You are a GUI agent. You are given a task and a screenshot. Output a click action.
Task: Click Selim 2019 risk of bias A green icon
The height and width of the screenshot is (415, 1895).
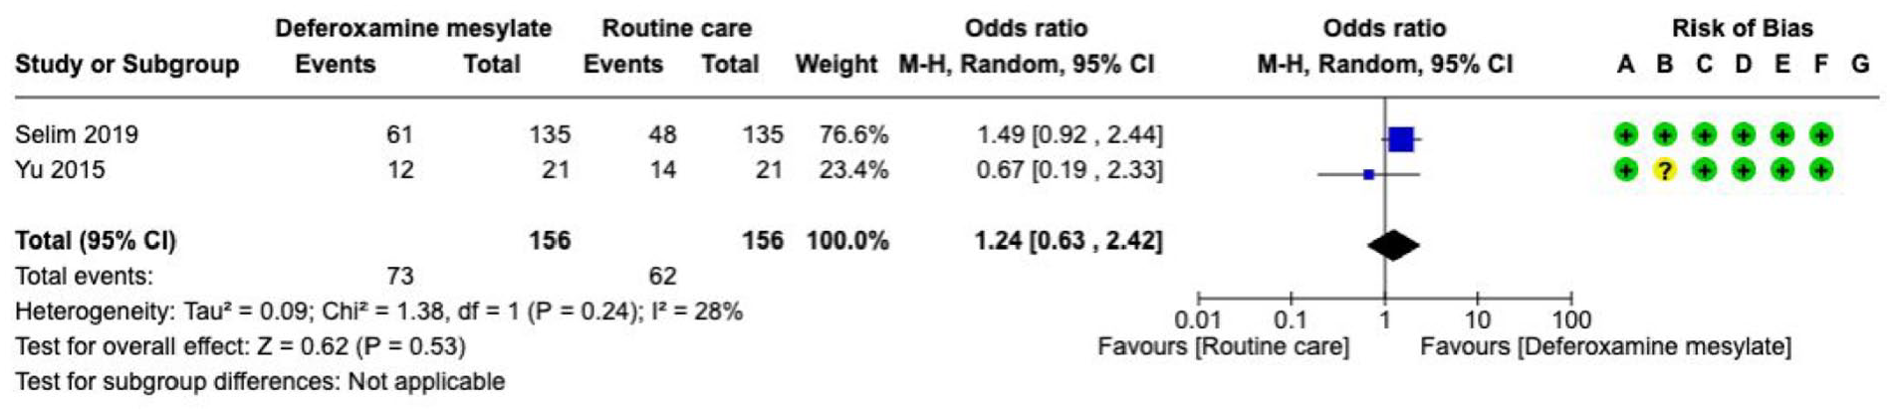[x=1625, y=134]
